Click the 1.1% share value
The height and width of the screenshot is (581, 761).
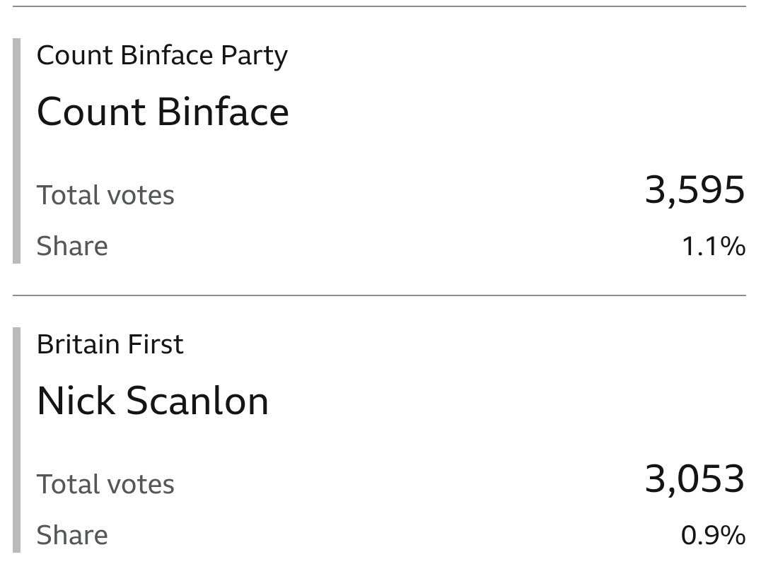click(714, 246)
